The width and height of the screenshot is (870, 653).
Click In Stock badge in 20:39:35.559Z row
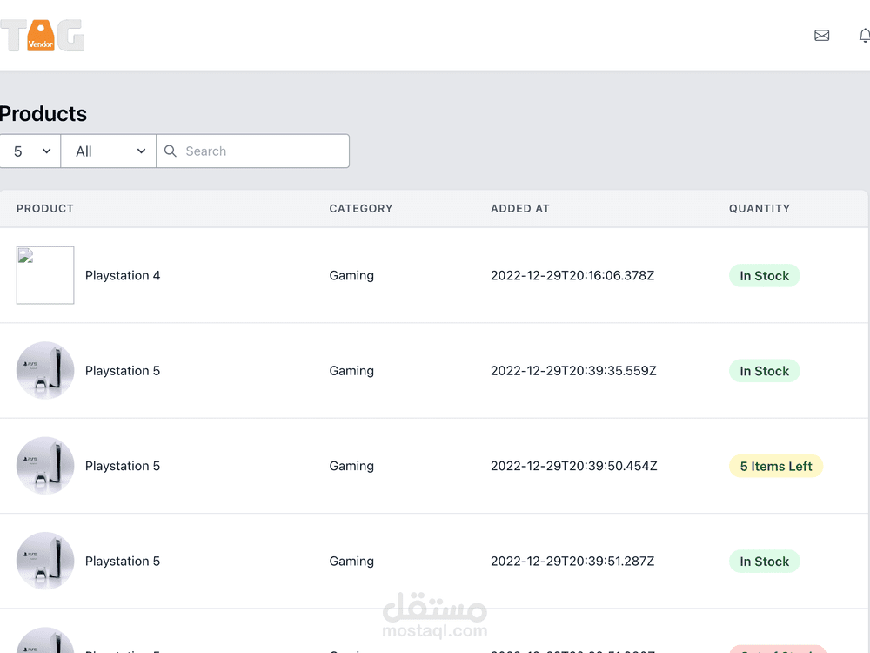[x=764, y=371]
